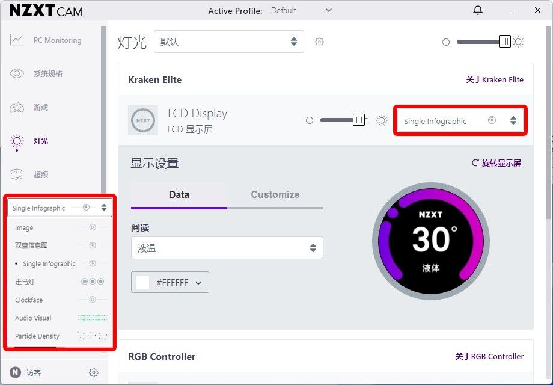This screenshot has width=553, height=385.
Task: Select the Audio Visual display mode
Action: point(60,318)
